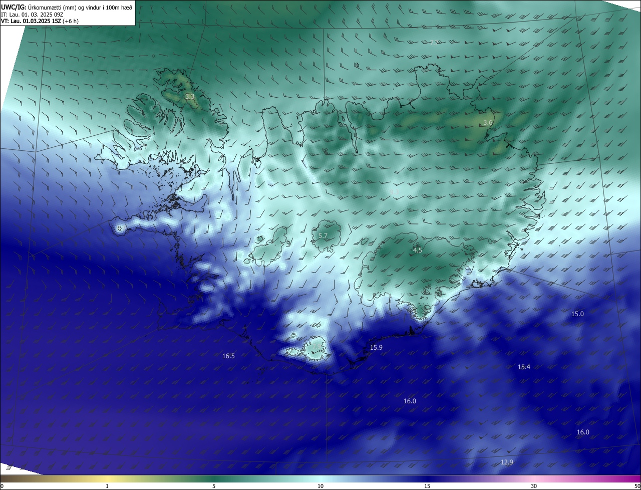Click the colour scale tick label '50'
The image size is (641, 490).
point(637,486)
